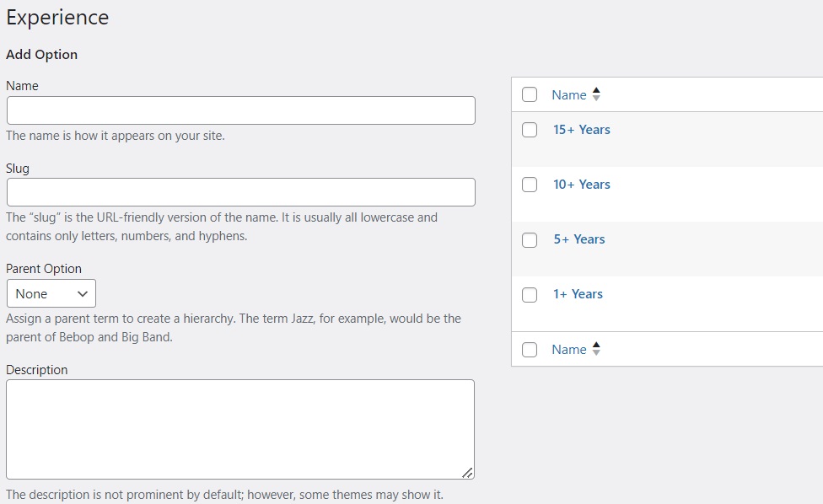Check the checkbox next to 10+ Years
Image resolution: width=823 pixels, height=504 pixels.
(x=530, y=185)
